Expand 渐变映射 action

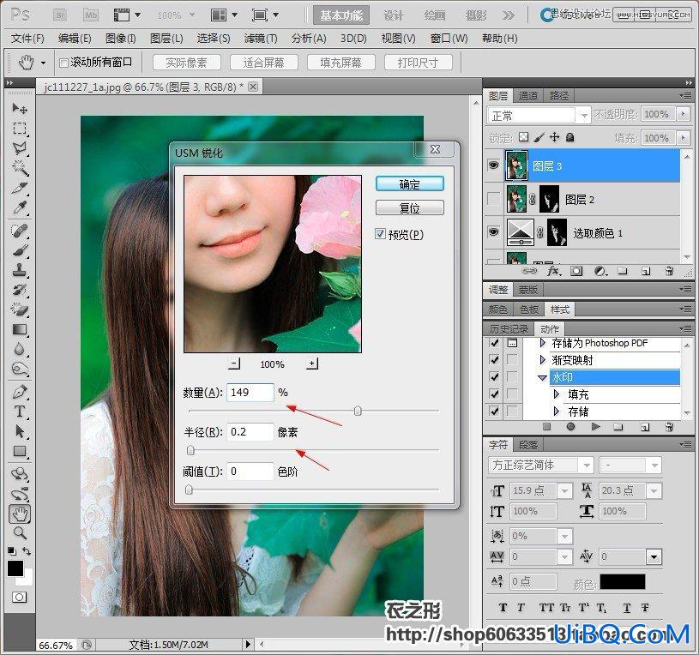(543, 359)
